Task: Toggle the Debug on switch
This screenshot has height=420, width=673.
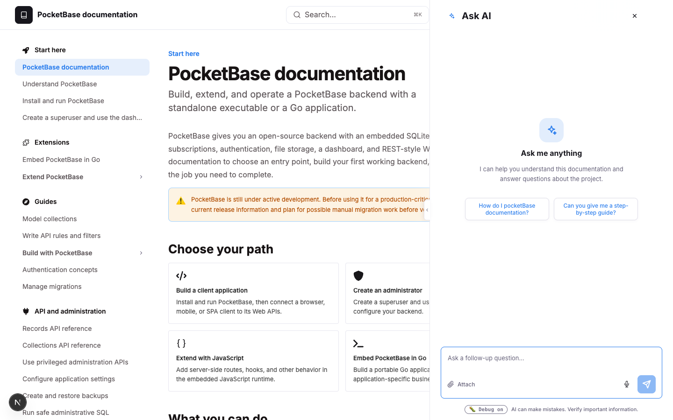Action: pos(486,409)
